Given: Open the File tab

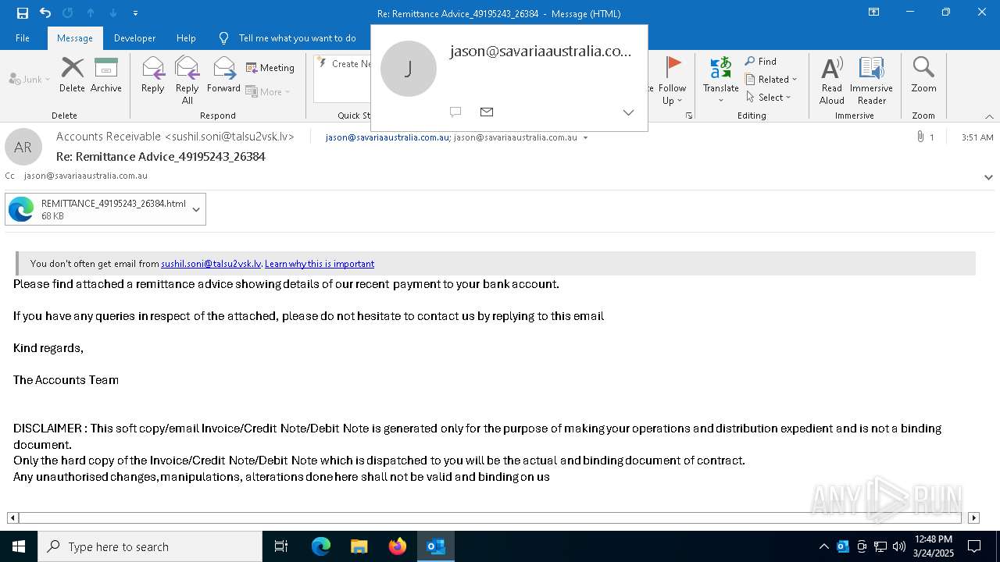Looking at the screenshot, I should 23,38.
